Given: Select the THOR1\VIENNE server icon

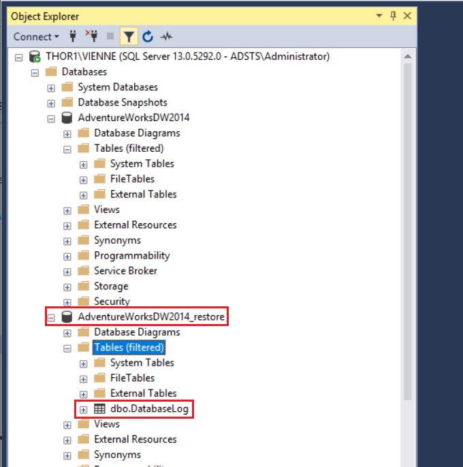Looking at the screenshot, I should click(35, 57).
